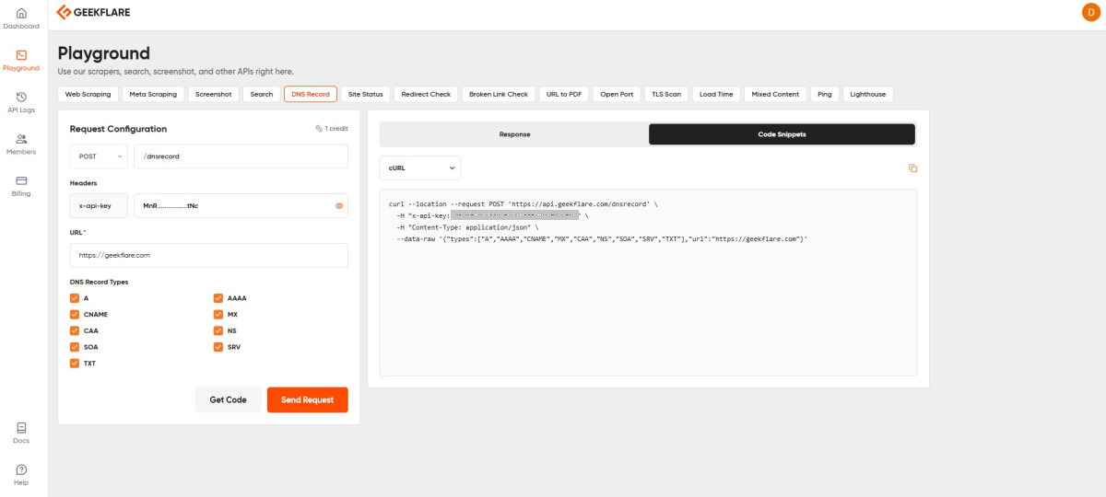Switch to Search tab
The width and height of the screenshot is (1106, 497).
[262, 94]
